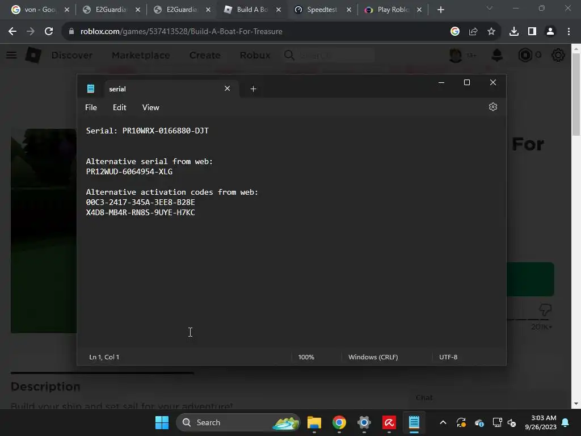The width and height of the screenshot is (581, 436).
Task: Open Roblox Discover link
Action: (x=72, y=55)
